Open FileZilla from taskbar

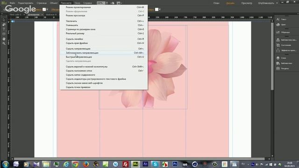pos(126,164)
